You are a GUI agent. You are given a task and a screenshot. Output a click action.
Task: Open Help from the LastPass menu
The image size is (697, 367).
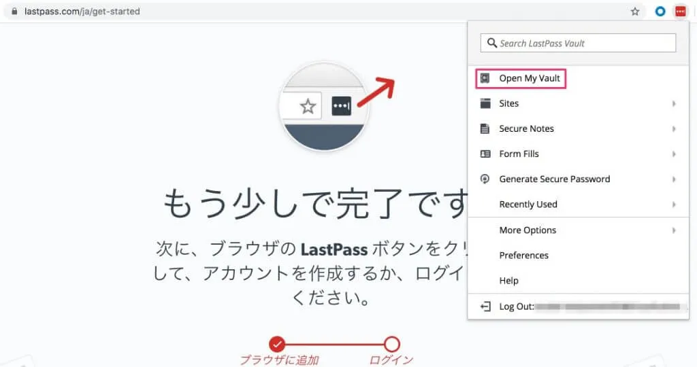tap(579, 281)
